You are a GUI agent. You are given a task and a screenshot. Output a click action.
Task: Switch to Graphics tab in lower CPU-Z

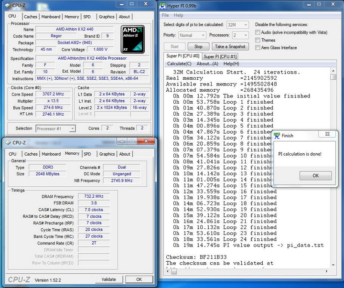(x=107, y=154)
